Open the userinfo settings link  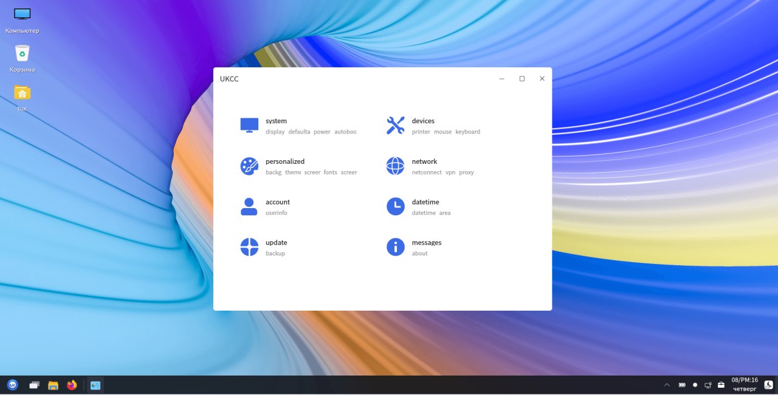tap(277, 213)
